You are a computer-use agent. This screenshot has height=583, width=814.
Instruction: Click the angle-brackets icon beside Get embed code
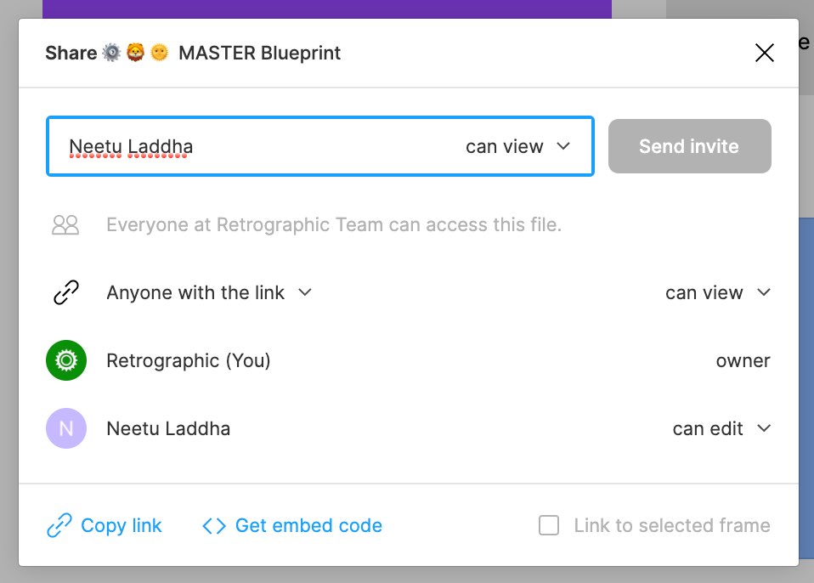point(216,525)
